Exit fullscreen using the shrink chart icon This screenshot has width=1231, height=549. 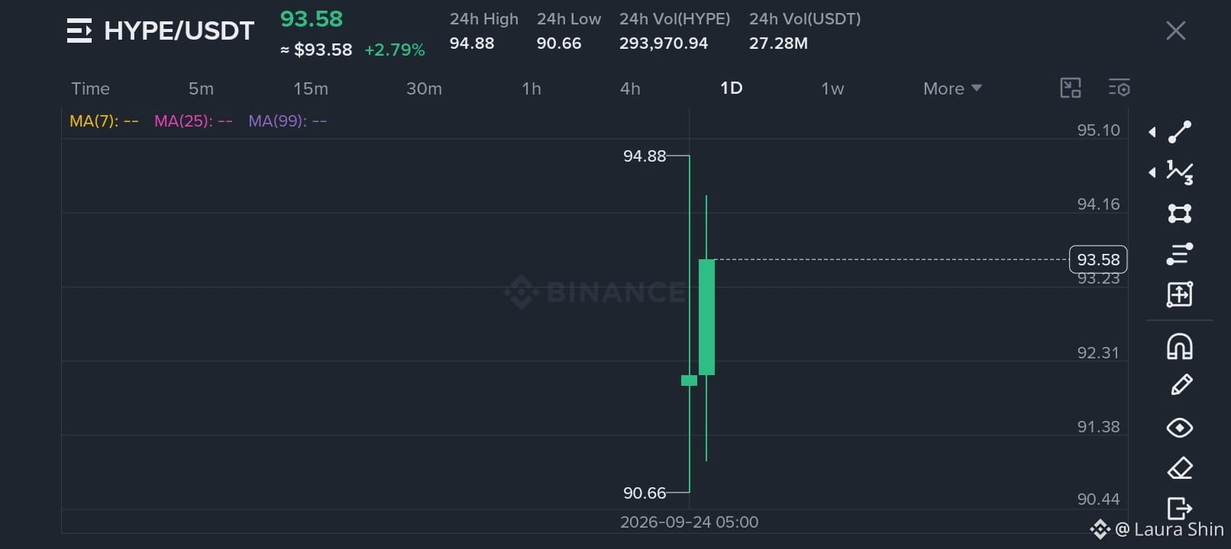(x=1071, y=88)
